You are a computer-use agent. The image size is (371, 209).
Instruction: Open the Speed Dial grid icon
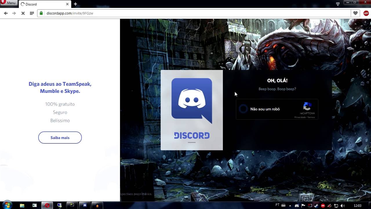32,13
